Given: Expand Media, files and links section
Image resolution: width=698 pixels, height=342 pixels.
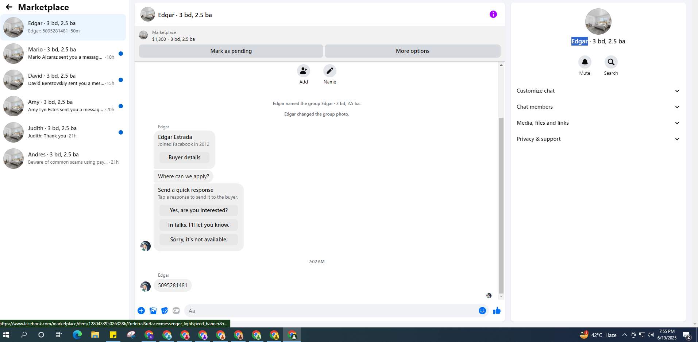Looking at the screenshot, I should (598, 123).
